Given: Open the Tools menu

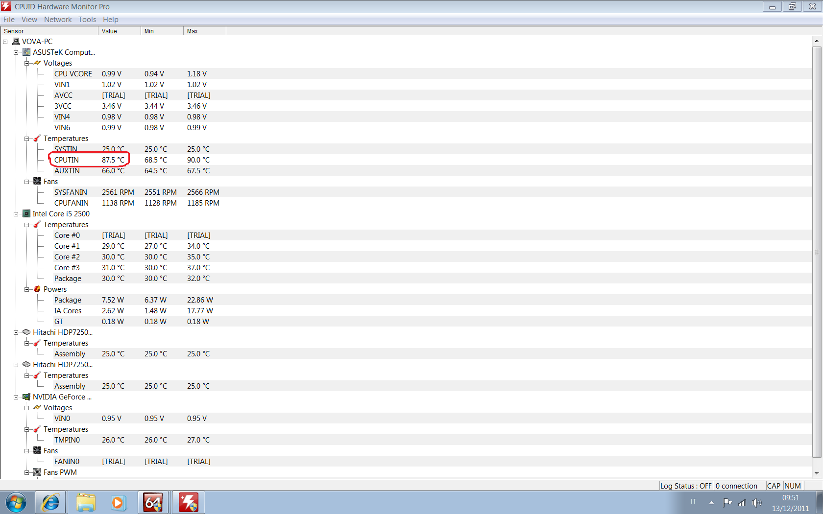Looking at the screenshot, I should coord(87,20).
